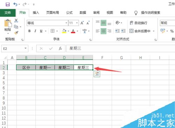
Task: Click the Paste Options icon below cell E2
Action: coord(97,74)
